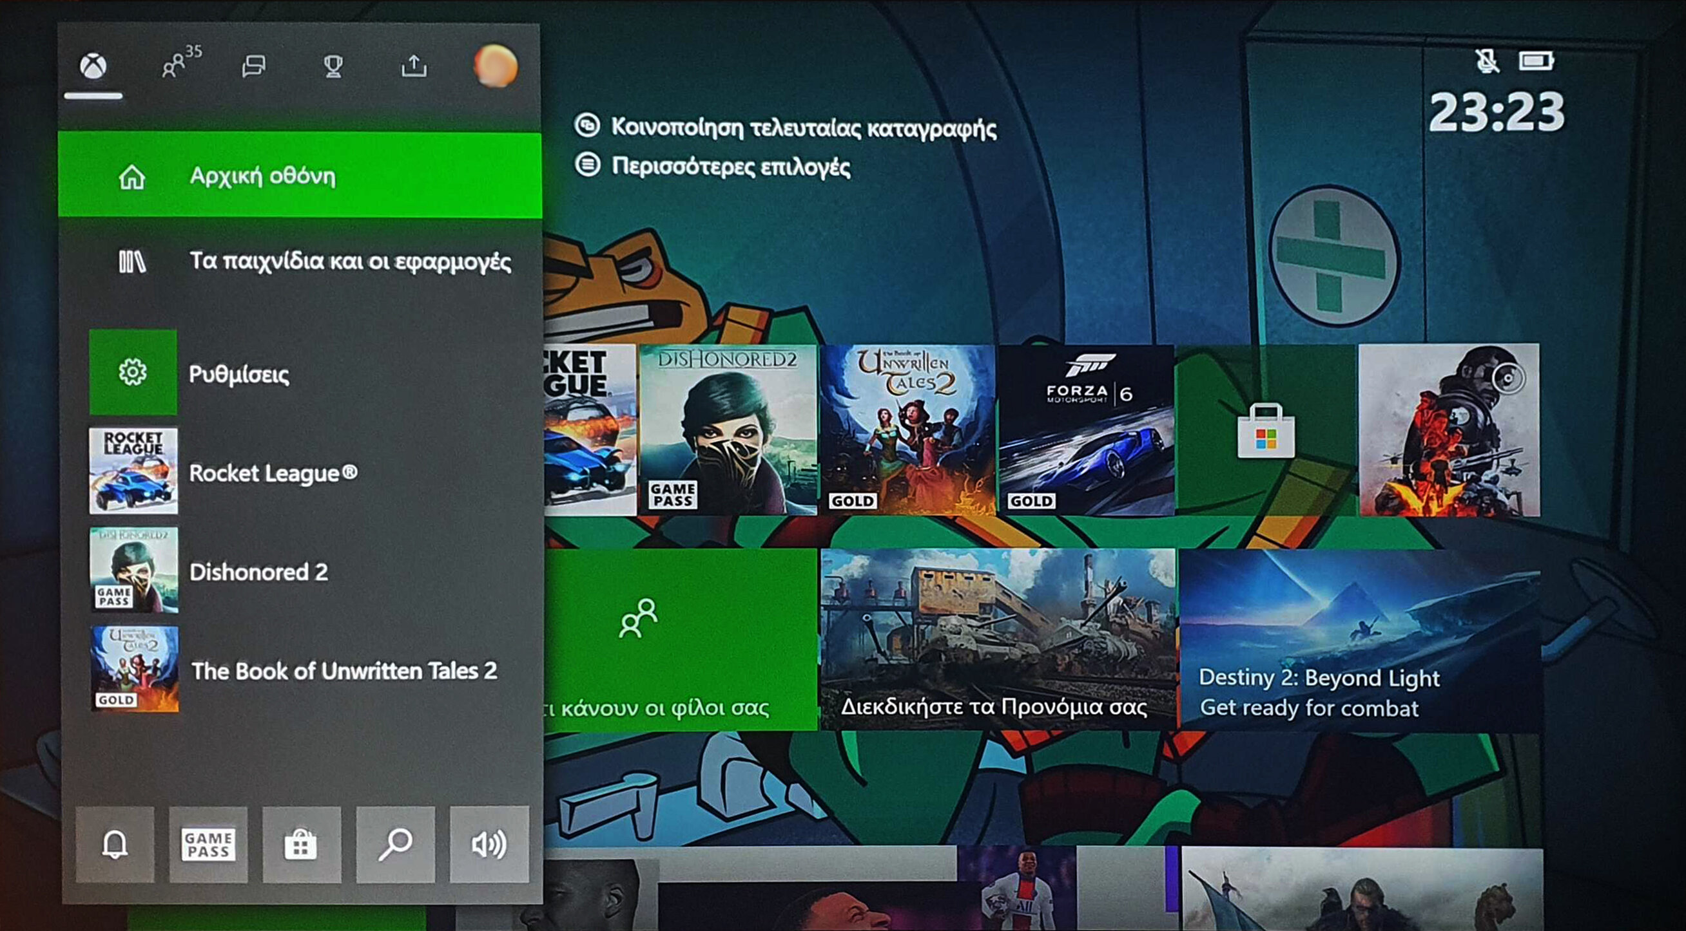Image resolution: width=1686 pixels, height=931 pixels.
Task: Open audio volume speaker button
Action: point(489,844)
